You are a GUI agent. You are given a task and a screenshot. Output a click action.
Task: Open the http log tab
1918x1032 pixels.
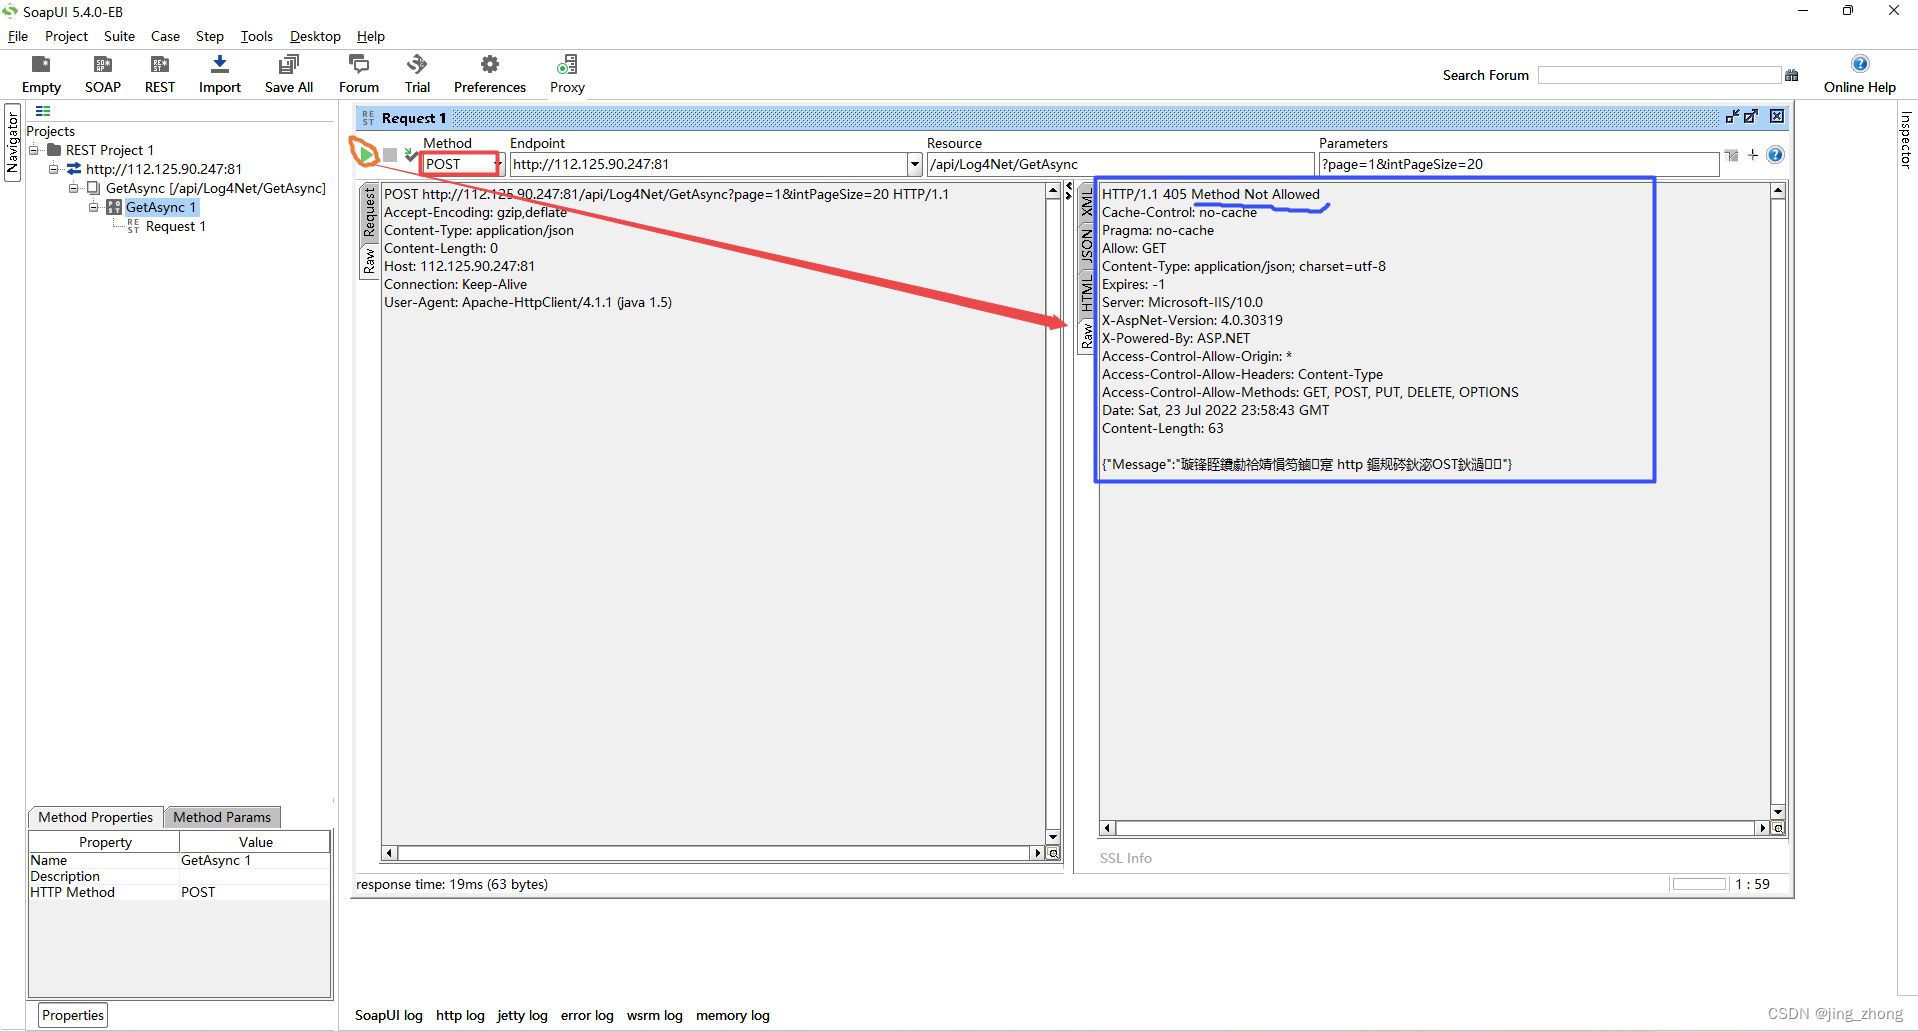[460, 1015]
